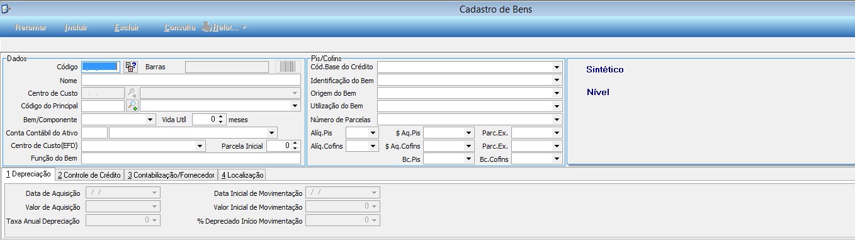
Task: Click the Função do Bem field
Action: pos(191,159)
